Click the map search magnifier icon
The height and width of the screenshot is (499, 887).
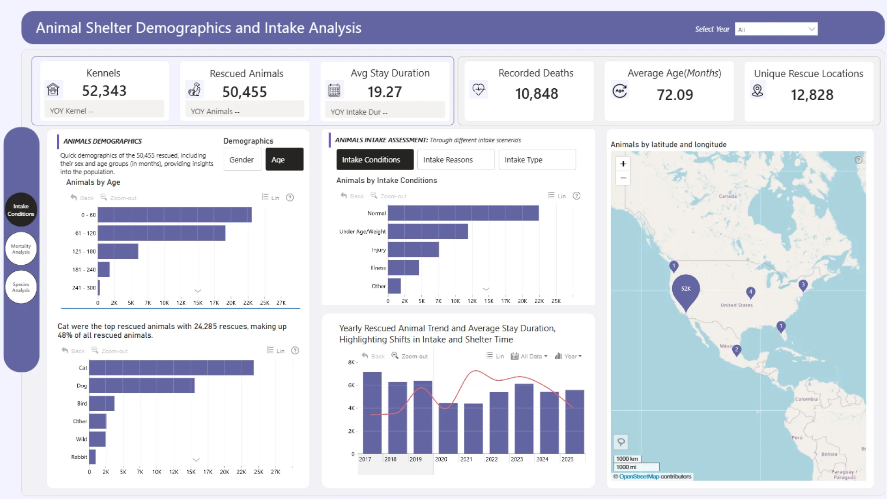tap(621, 442)
